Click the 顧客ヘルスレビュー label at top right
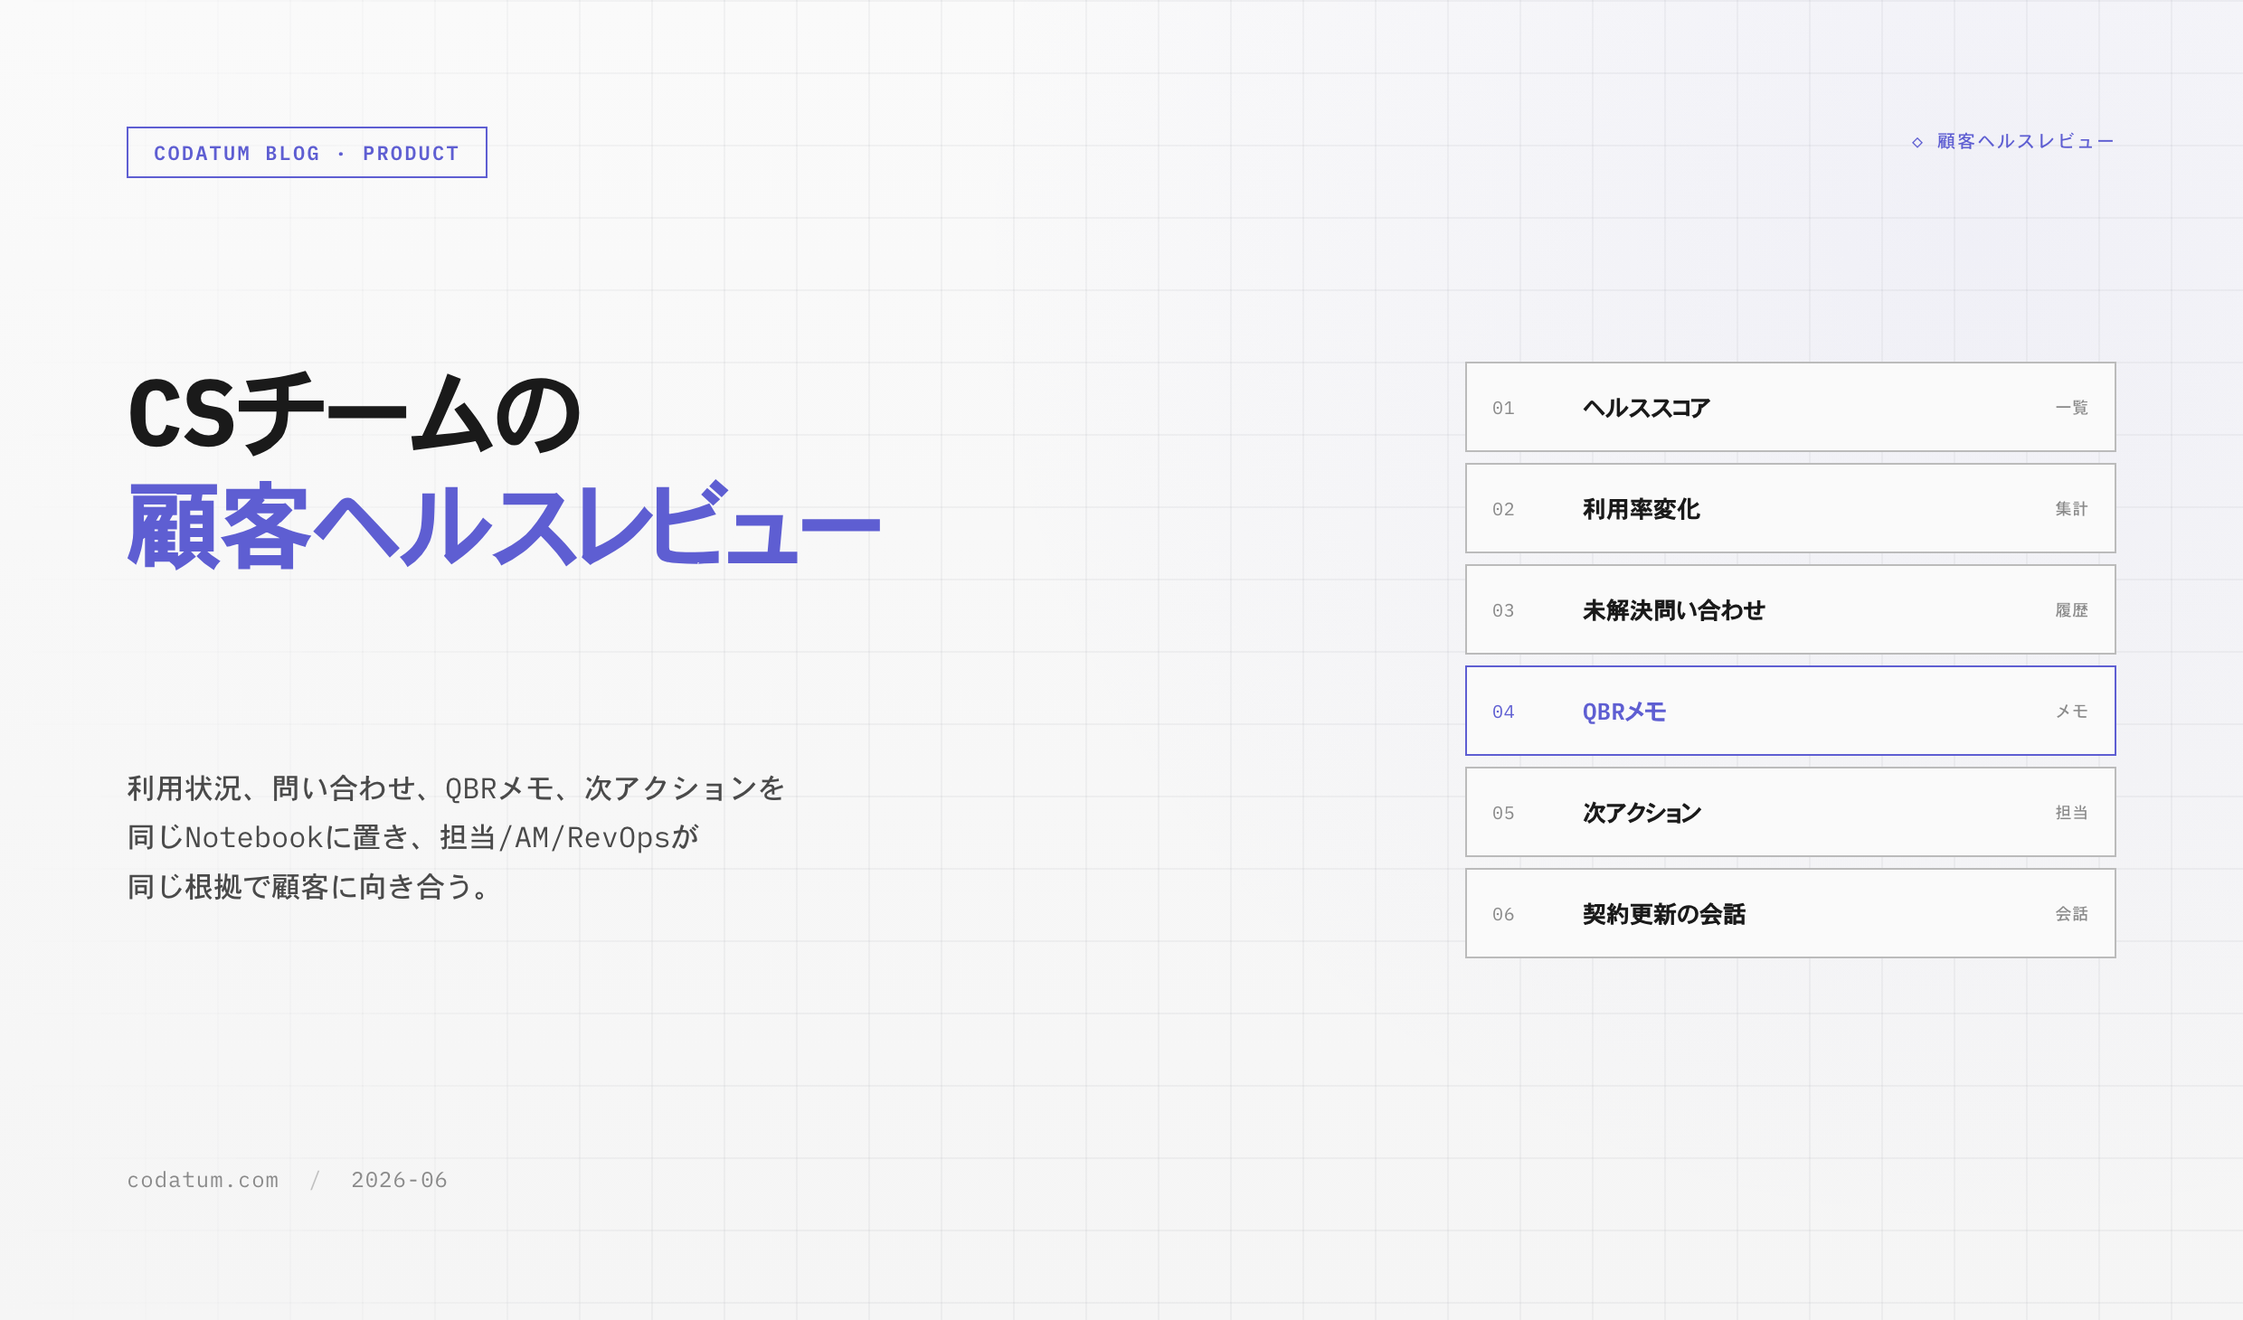 (2025, 142)
